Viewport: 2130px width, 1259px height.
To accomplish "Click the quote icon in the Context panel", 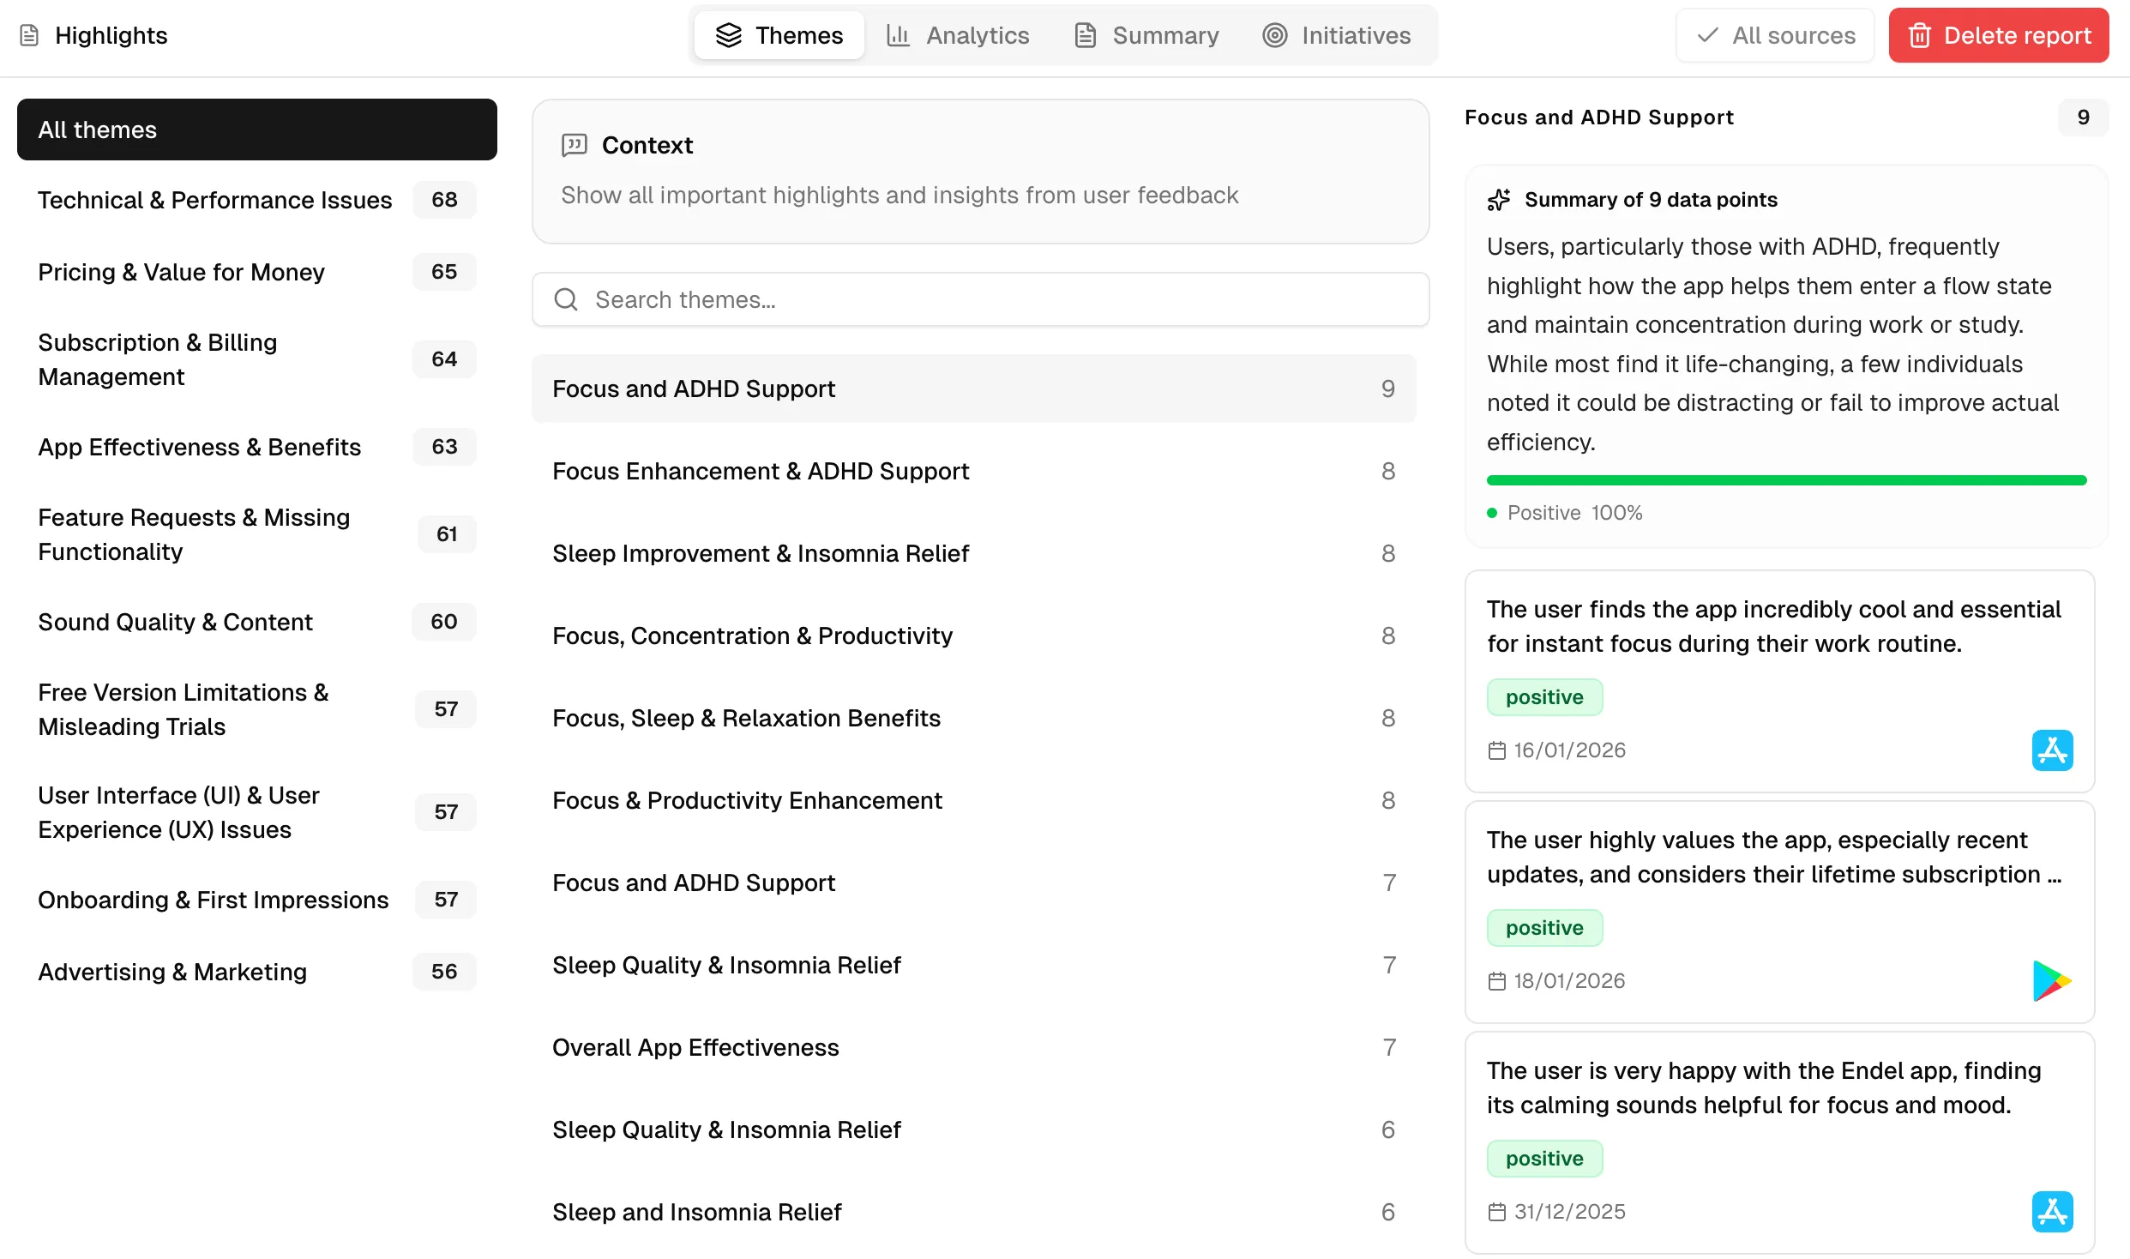I will point(575,145).
